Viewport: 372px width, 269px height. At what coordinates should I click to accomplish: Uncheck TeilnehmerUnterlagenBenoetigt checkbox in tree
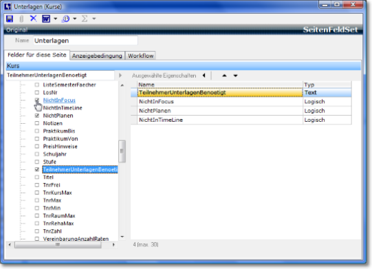[36, 169]
